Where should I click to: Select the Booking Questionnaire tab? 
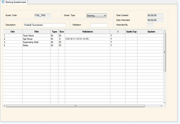tap(14, 2)
